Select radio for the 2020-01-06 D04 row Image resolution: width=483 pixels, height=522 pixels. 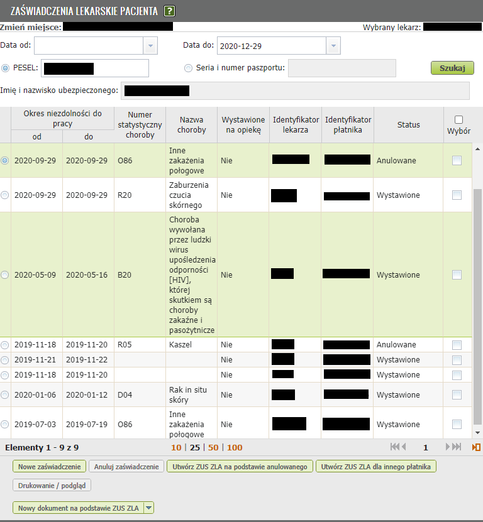(x=4, y=395)
